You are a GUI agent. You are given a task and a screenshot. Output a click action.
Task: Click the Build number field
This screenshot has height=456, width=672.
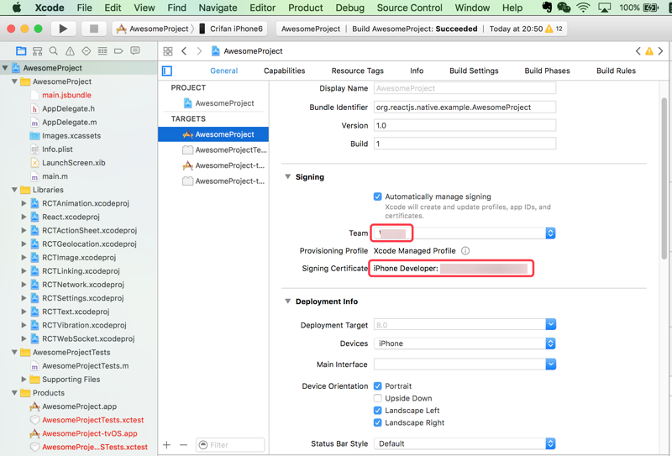[x=465, y=144]
